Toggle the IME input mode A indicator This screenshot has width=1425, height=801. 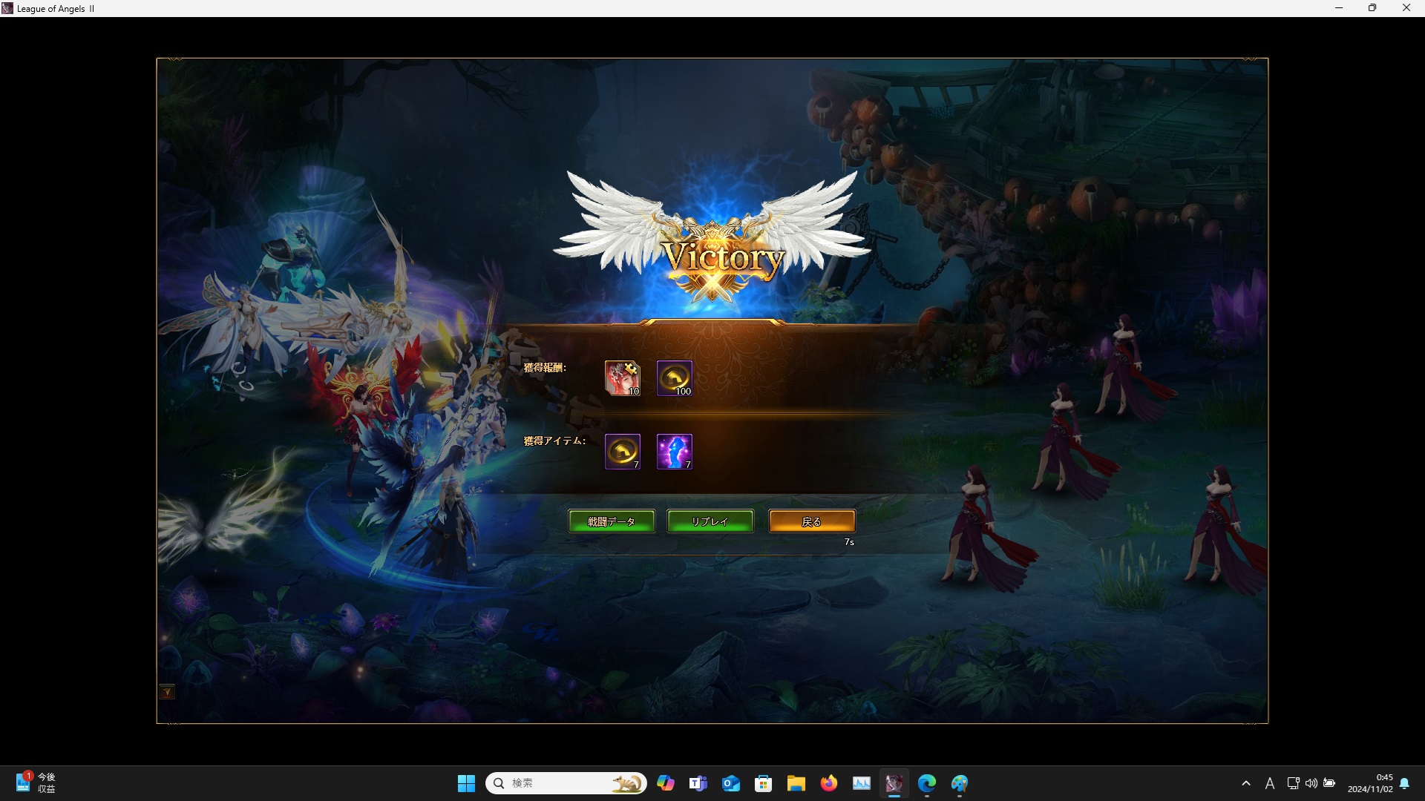1270,783
